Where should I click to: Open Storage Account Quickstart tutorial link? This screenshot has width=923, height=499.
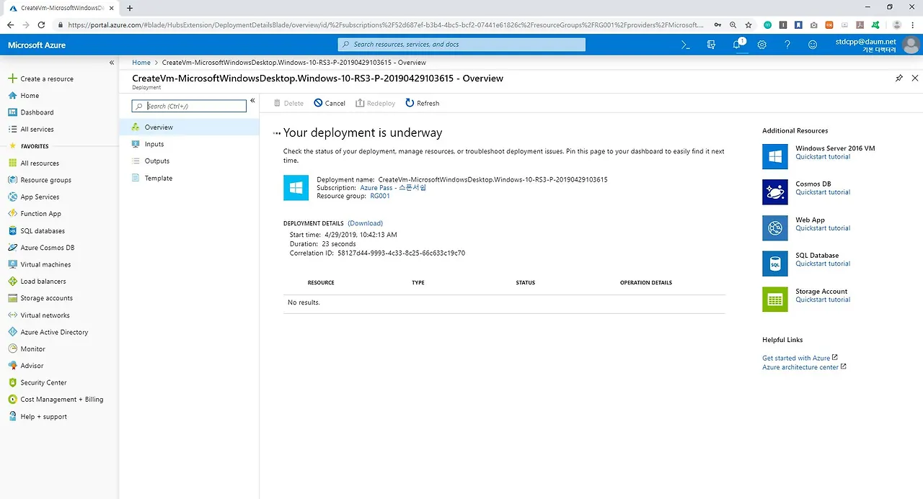click(823, 300)
